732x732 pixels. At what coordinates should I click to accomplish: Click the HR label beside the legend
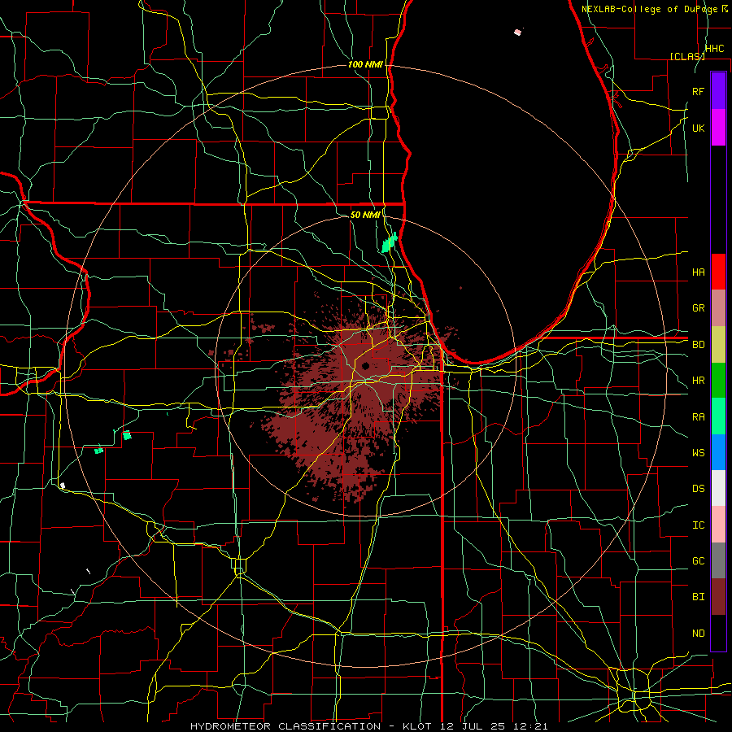(x=699, y=381)
